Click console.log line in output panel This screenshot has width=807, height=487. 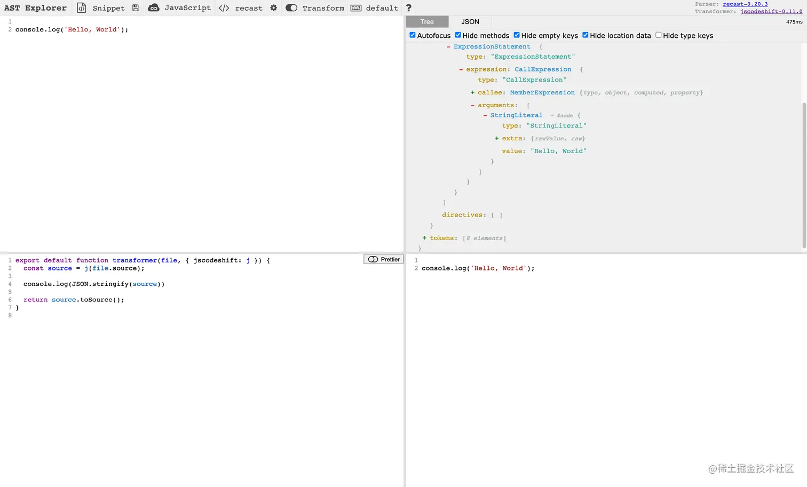click(x=478, y=268)
